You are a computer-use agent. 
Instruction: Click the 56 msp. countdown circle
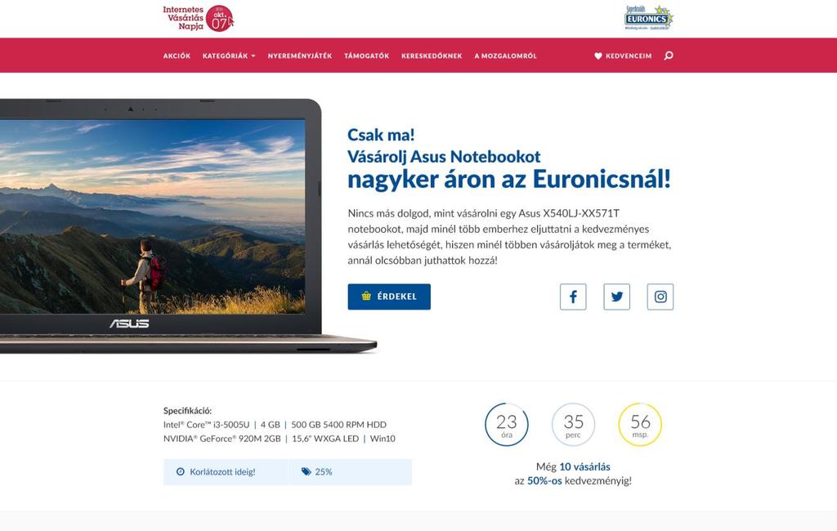pos(640,425)
